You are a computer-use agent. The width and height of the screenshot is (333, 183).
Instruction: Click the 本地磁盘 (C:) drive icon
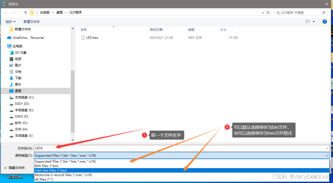pyautogui.click(x=11, y=97)
